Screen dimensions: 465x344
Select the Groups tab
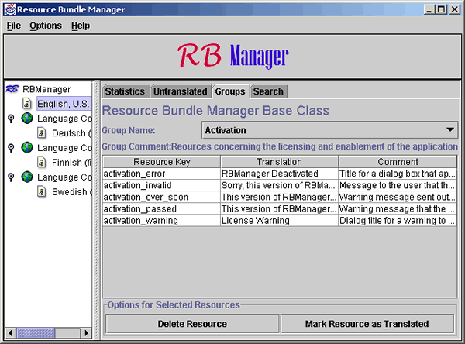point(230,91)
